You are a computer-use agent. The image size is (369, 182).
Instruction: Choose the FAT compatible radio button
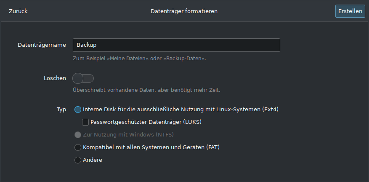click(78, 147)
